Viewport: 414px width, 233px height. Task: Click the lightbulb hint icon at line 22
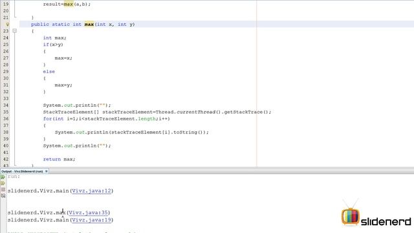pos(7,25)
